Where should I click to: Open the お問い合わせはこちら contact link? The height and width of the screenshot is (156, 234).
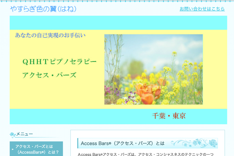pyautogui.click(x=202, y=9)
